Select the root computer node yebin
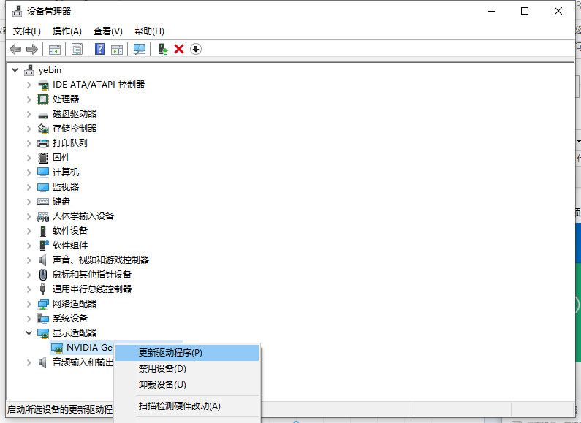This screenshot has width=581, height=423. [x=50, y=70]
